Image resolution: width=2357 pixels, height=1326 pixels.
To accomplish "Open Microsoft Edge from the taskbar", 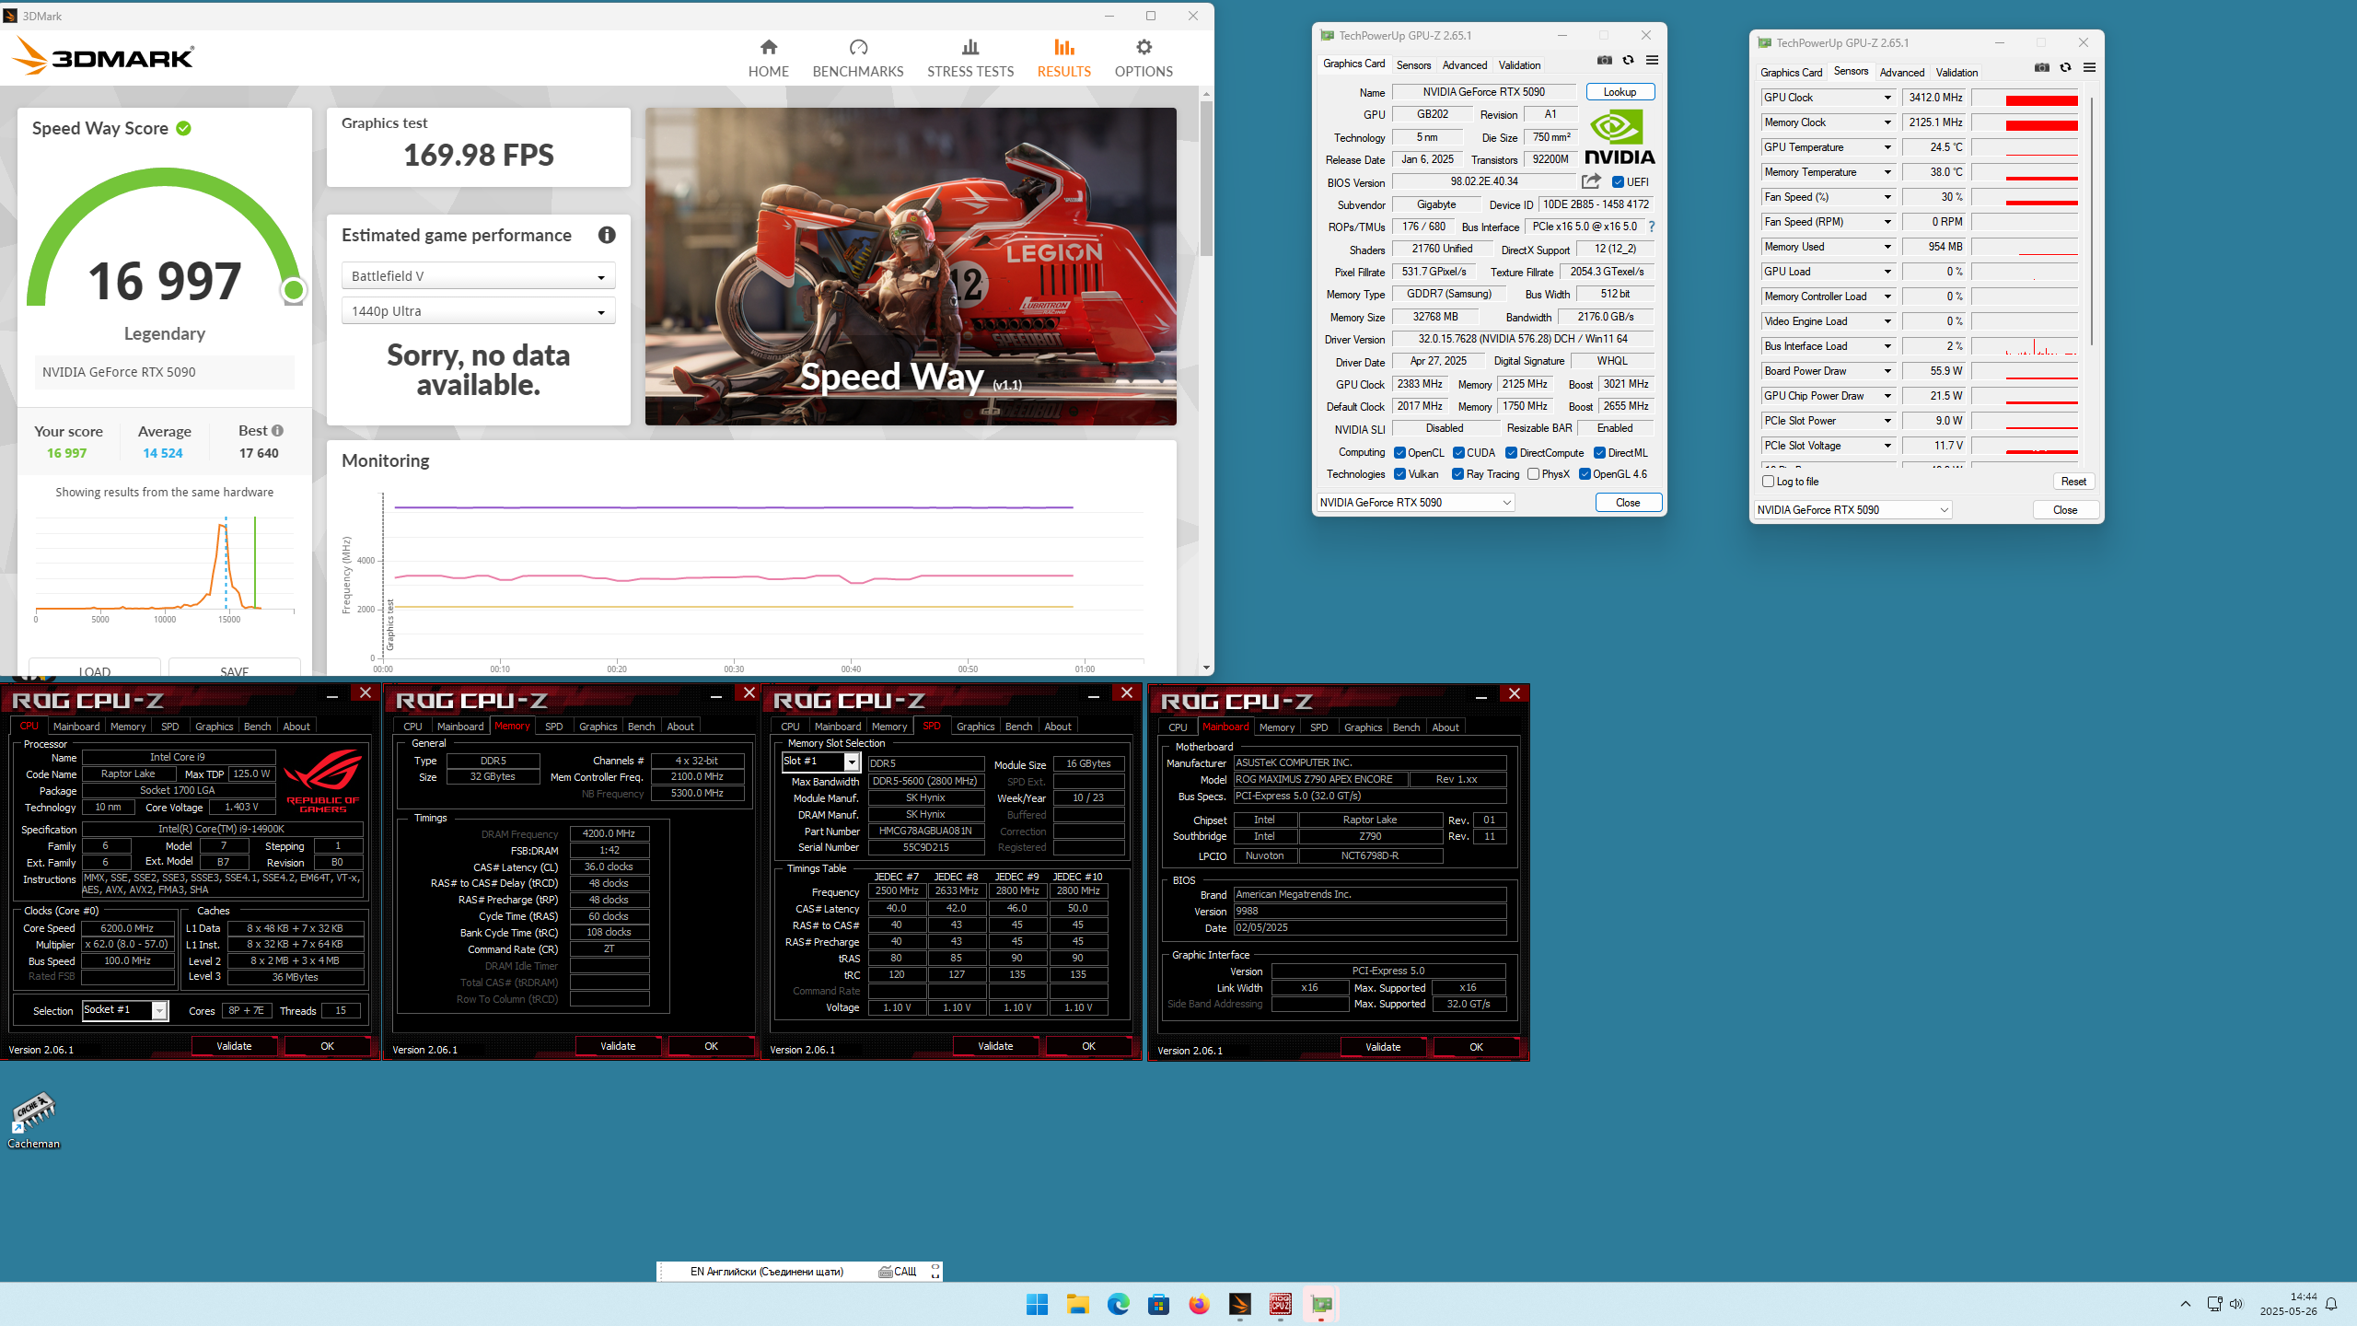I will pyautogui.click(x=1118, y=1304).
